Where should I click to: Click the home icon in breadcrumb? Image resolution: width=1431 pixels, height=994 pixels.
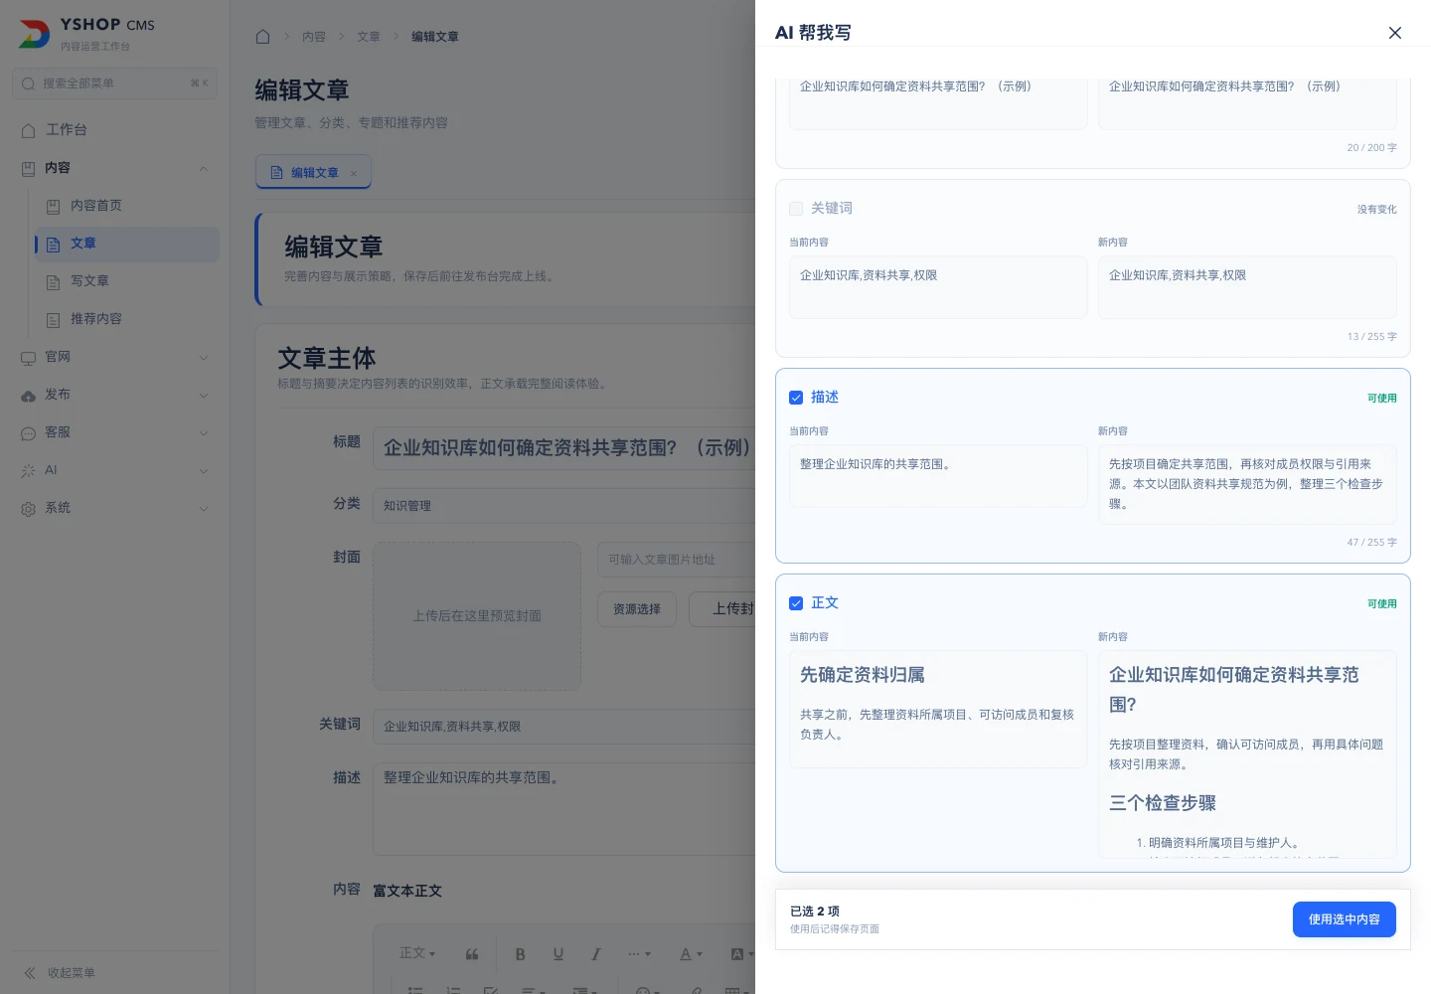pos(262,37)
